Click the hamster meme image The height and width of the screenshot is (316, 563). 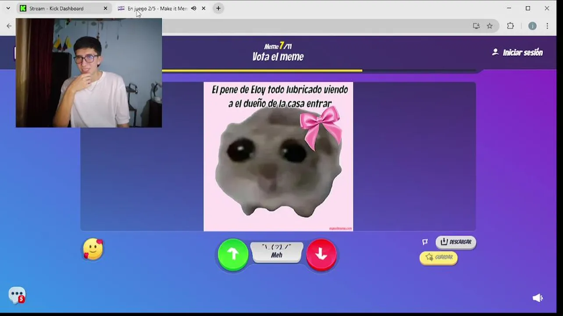pos(278,156)
